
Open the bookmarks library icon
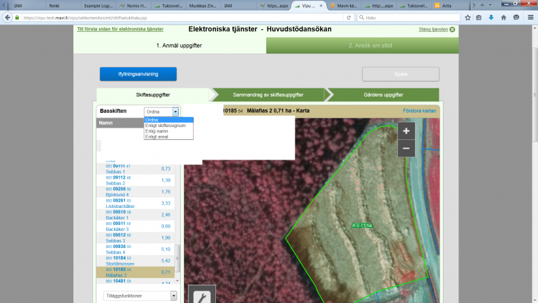[x=479, y=18]
